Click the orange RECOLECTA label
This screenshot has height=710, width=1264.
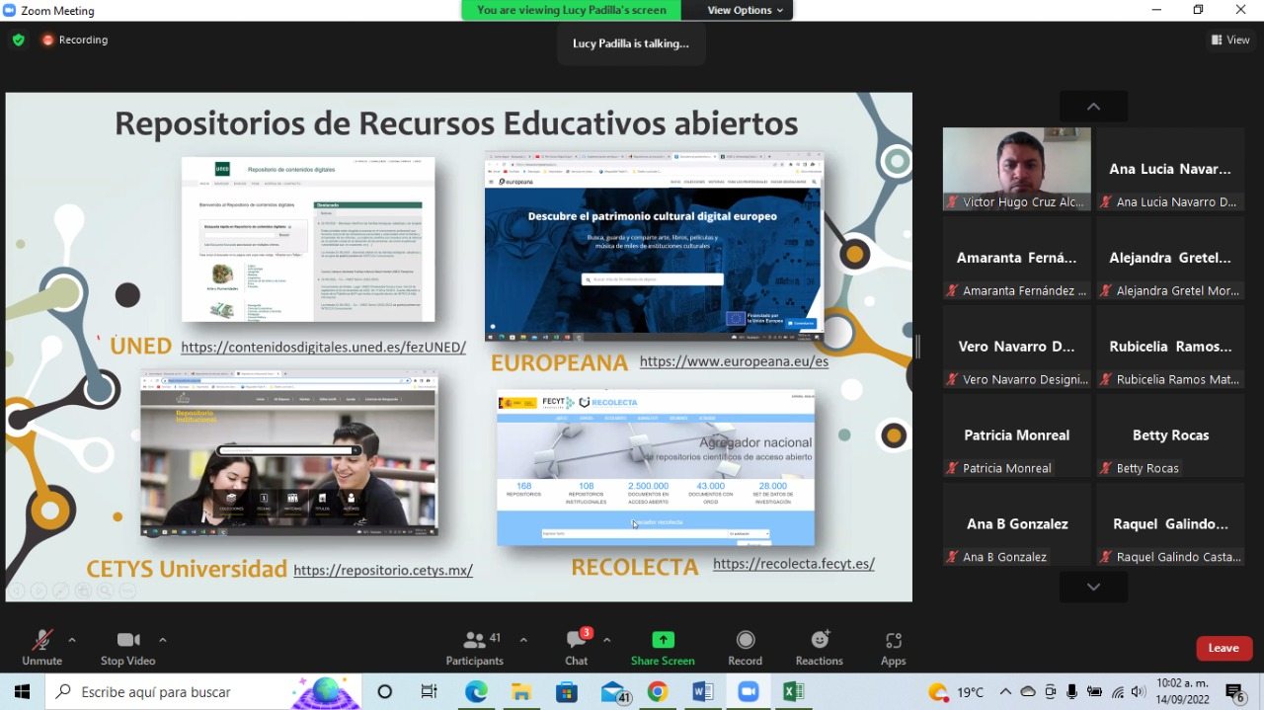pos(634,567)
